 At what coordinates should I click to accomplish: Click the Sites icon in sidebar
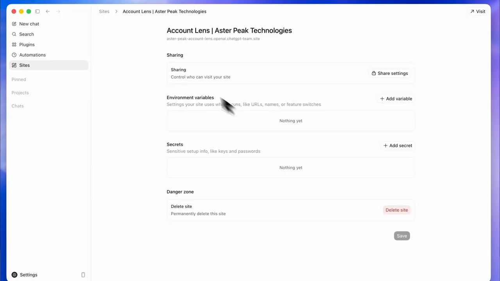[14, 65]
